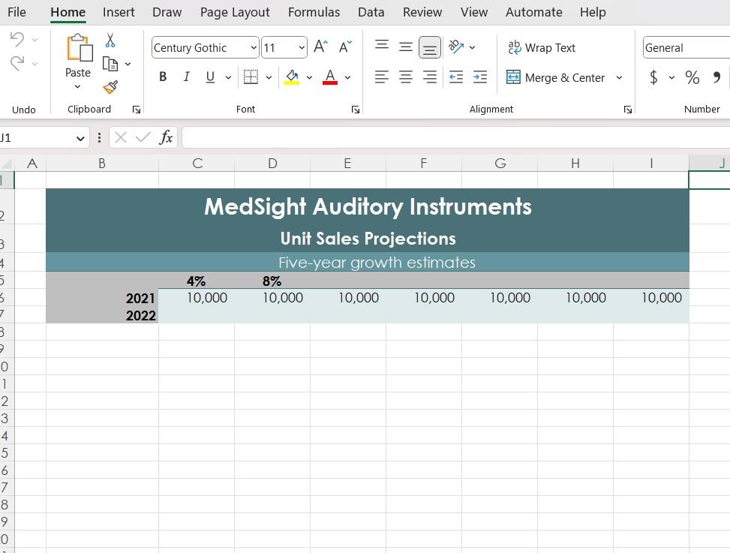This screenshot has height=553, width=730.
Task: Open the font size 11 dropdown
Action: tap(301, 48)
